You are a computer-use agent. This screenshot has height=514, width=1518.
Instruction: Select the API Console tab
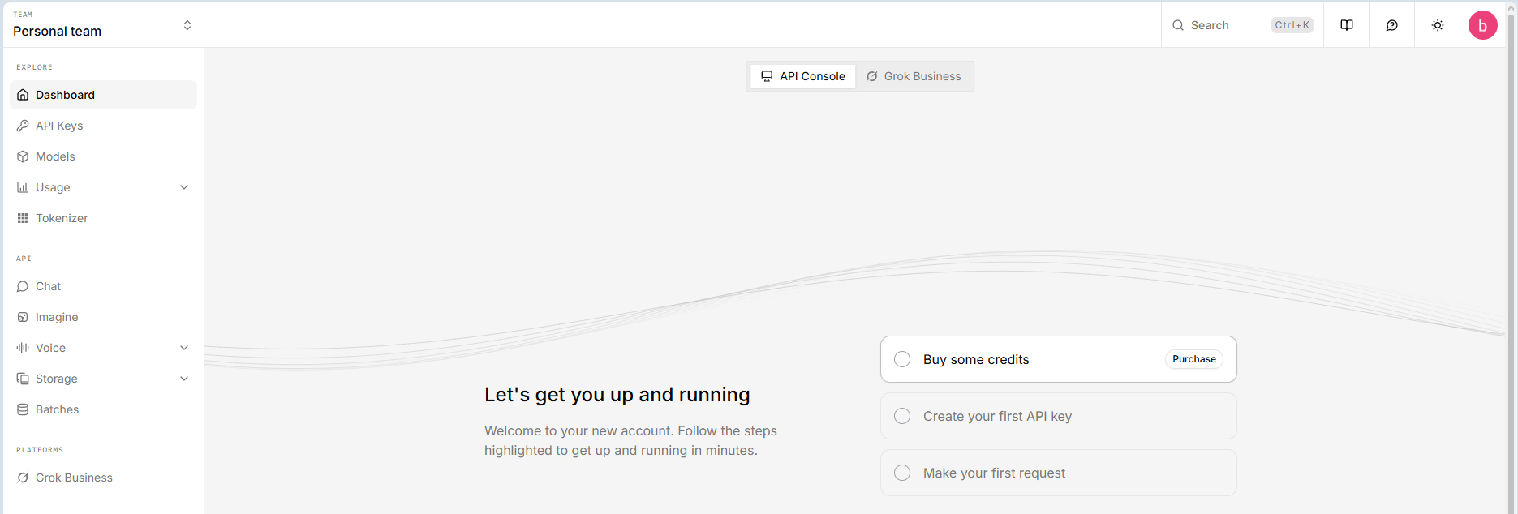[803, 76]
